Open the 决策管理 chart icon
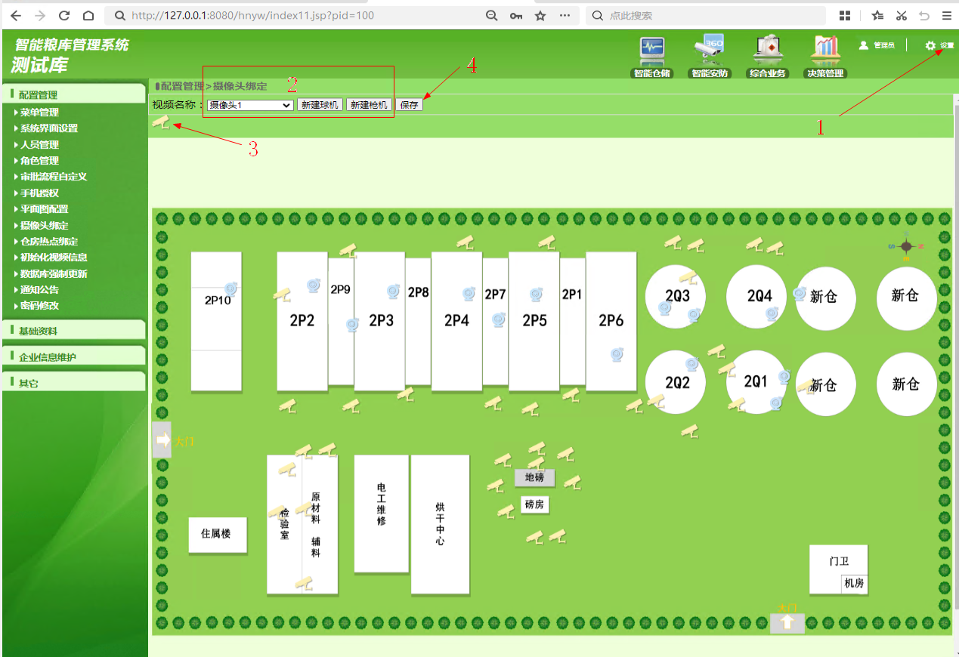The height and width of the screenshot is (657, 959). tap(825, 51)
